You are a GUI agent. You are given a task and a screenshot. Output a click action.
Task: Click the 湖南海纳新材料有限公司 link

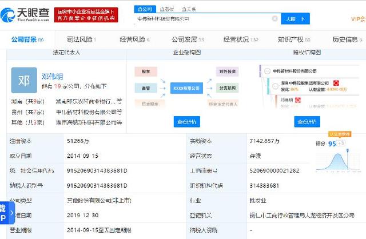pyautogui.click(x=89, y=122)
